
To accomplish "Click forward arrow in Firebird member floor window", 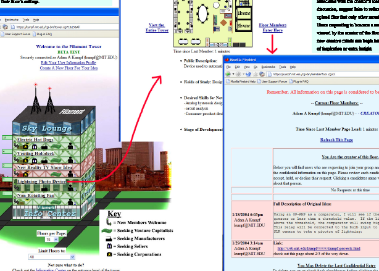I will [x=238, y=74].
